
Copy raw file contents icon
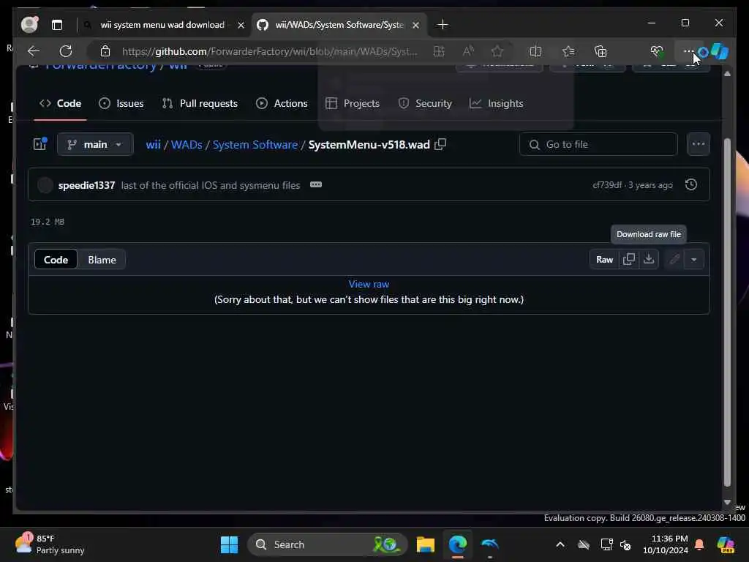point(628,259)
